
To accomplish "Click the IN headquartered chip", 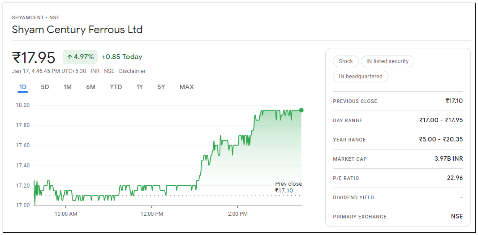I will pos(361,77).
